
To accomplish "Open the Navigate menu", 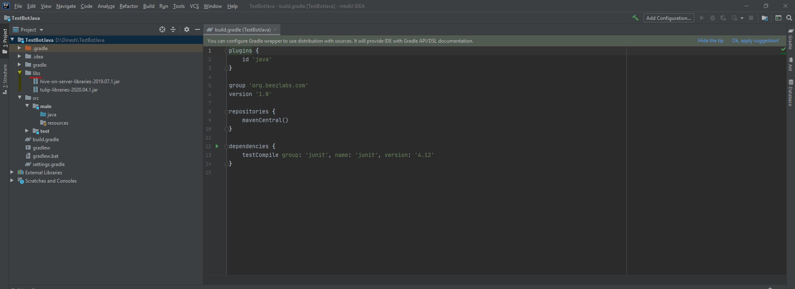I will pos(66,6).
